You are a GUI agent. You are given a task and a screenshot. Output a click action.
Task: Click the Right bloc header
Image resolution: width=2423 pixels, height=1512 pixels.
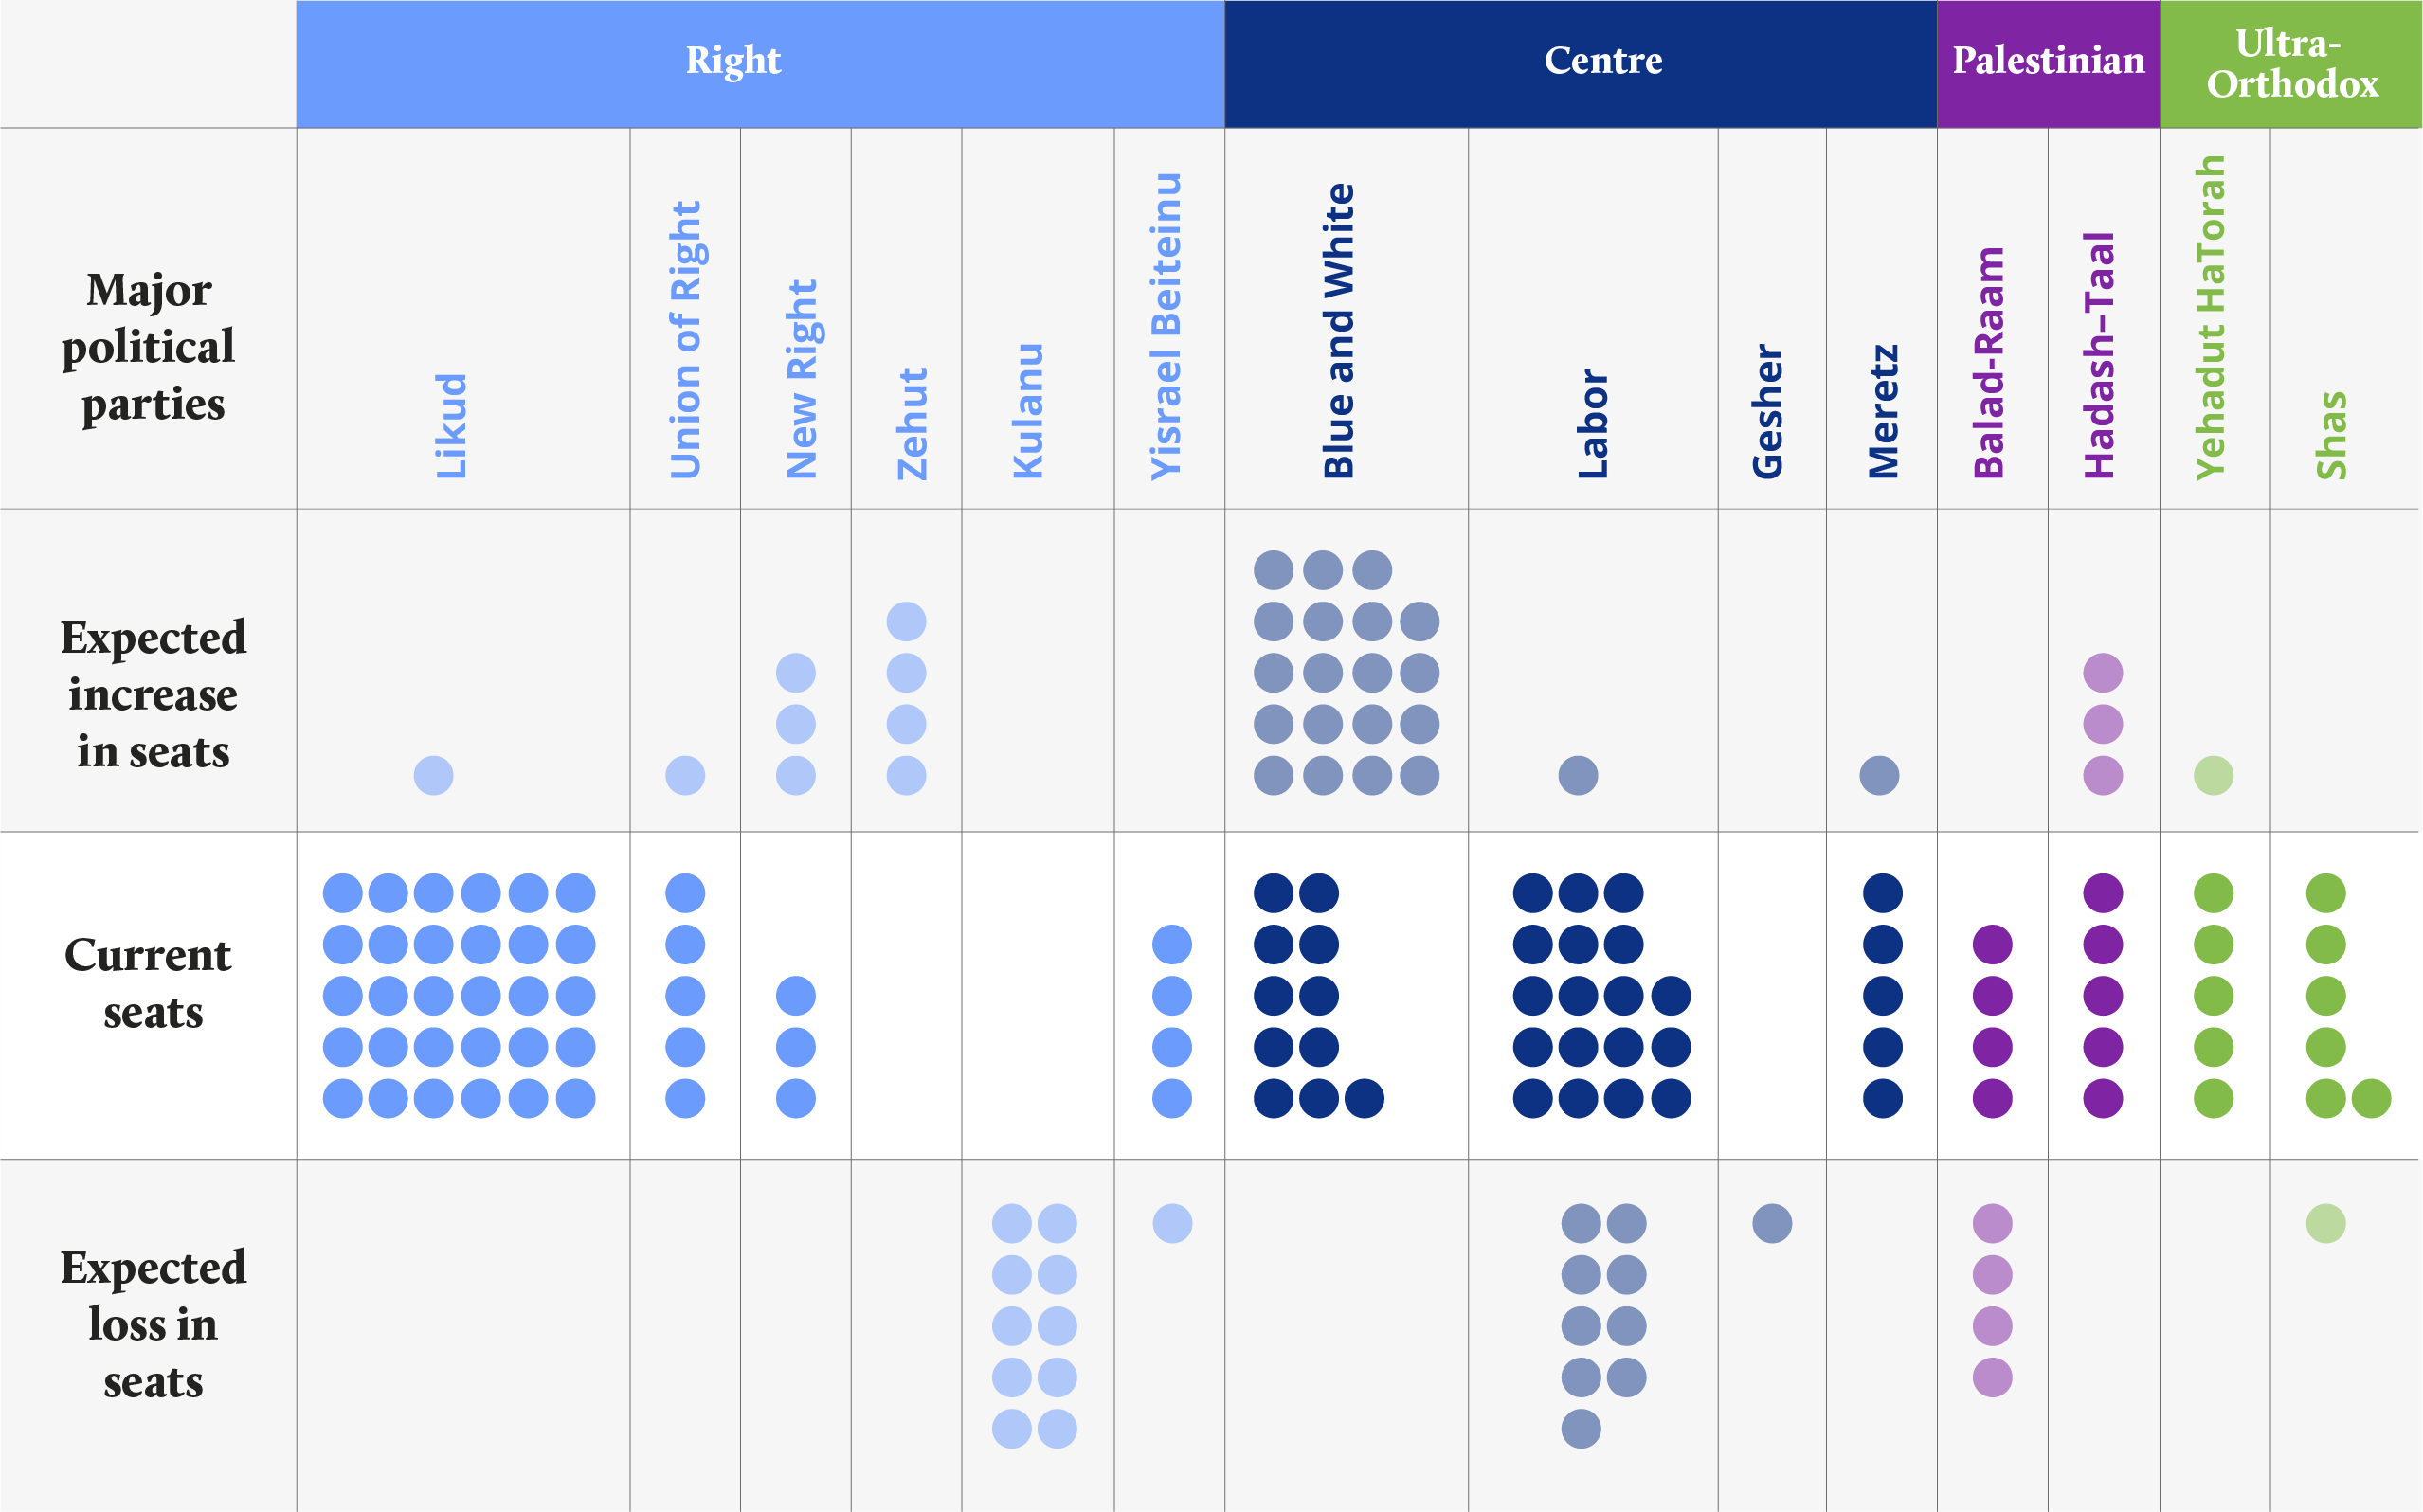click(x=733, y=62)
